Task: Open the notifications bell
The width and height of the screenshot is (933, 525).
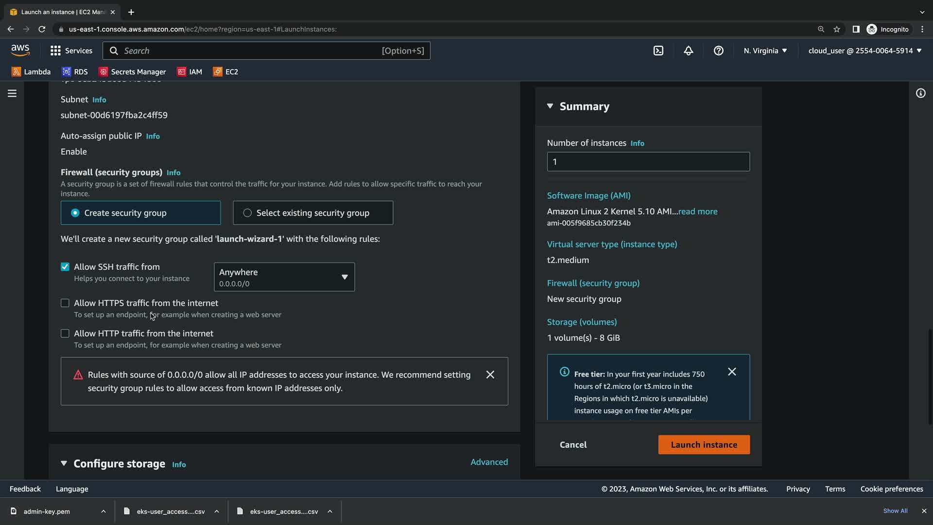Action: click(688, 51)
